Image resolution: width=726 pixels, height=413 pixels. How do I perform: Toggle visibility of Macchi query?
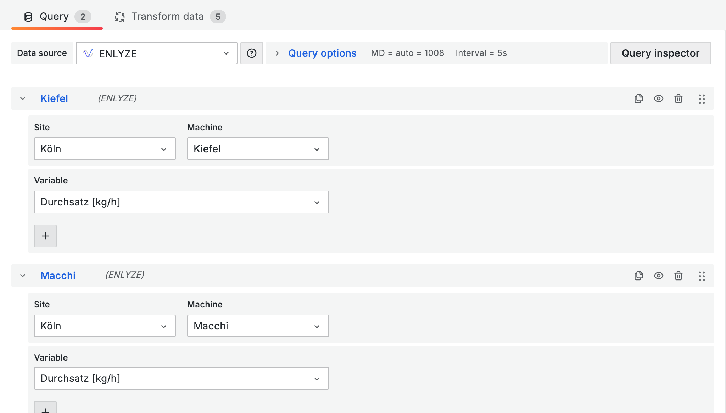click(x=658, y=276)
